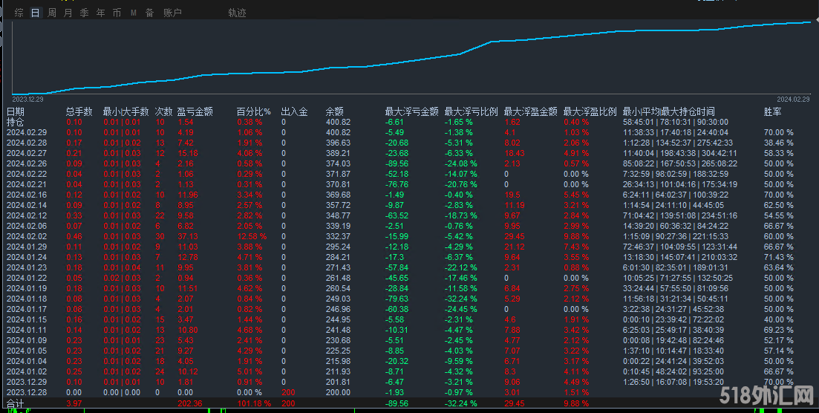Viewport: 819px width, 413px height.
Task: Click the 轨迹 (track) button
Action: (237, 13)
